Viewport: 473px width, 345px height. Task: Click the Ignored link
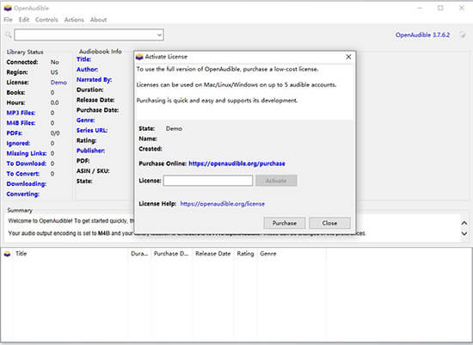pyautogui.click(x=18, y=144)
